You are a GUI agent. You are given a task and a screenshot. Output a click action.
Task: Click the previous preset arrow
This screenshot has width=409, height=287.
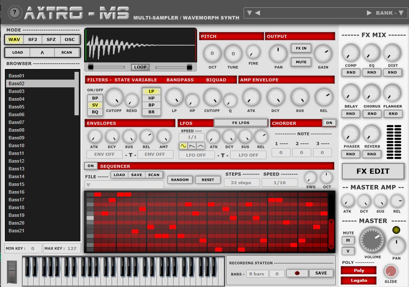[x=257, y=13]
